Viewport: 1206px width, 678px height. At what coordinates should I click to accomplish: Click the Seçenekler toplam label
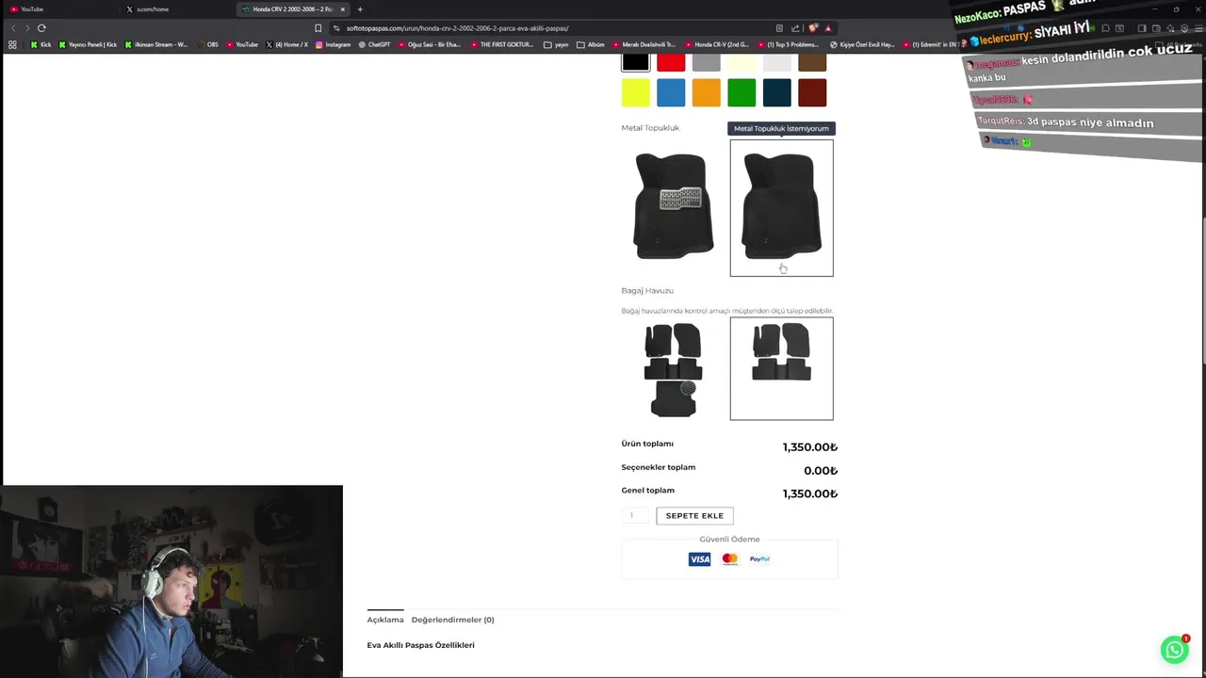click(658, 467)
